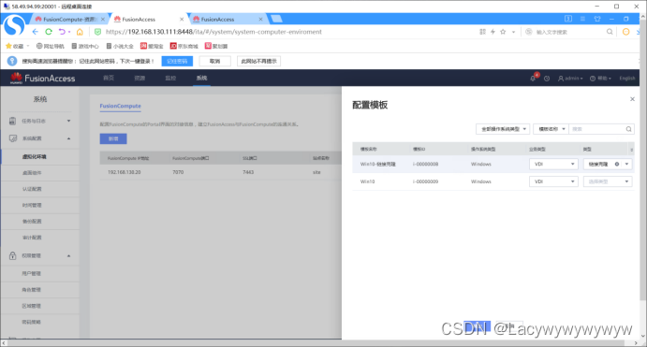Reload the page with the green refresh icon
The height and width of the screenshot is (347, 647).
[x=49, y=32]
